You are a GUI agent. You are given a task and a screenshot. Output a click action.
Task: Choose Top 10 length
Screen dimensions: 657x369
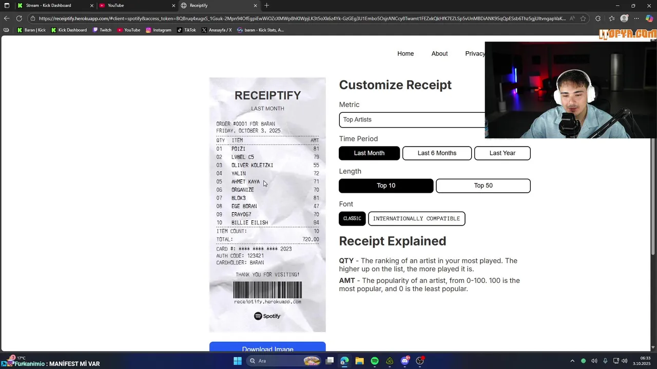coord(386,186)
